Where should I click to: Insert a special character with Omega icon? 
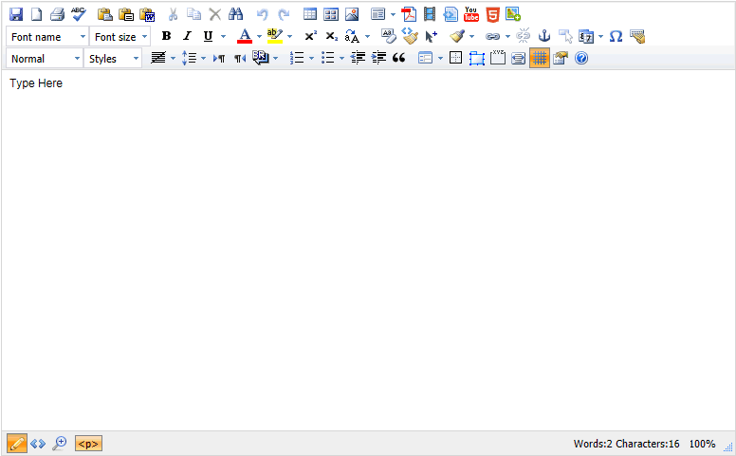pyautogui.click(x=616, y=36)
